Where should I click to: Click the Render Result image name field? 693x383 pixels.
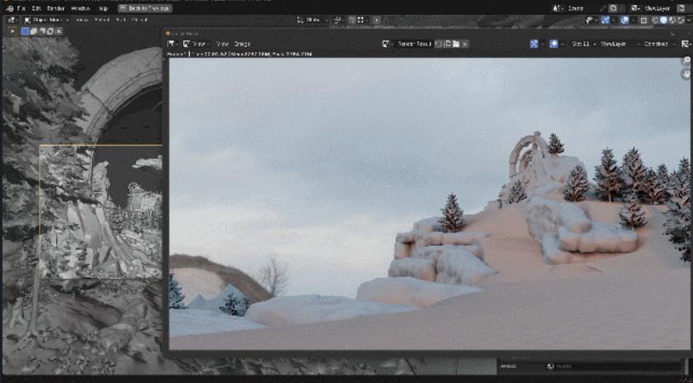[x=414, y=44]
